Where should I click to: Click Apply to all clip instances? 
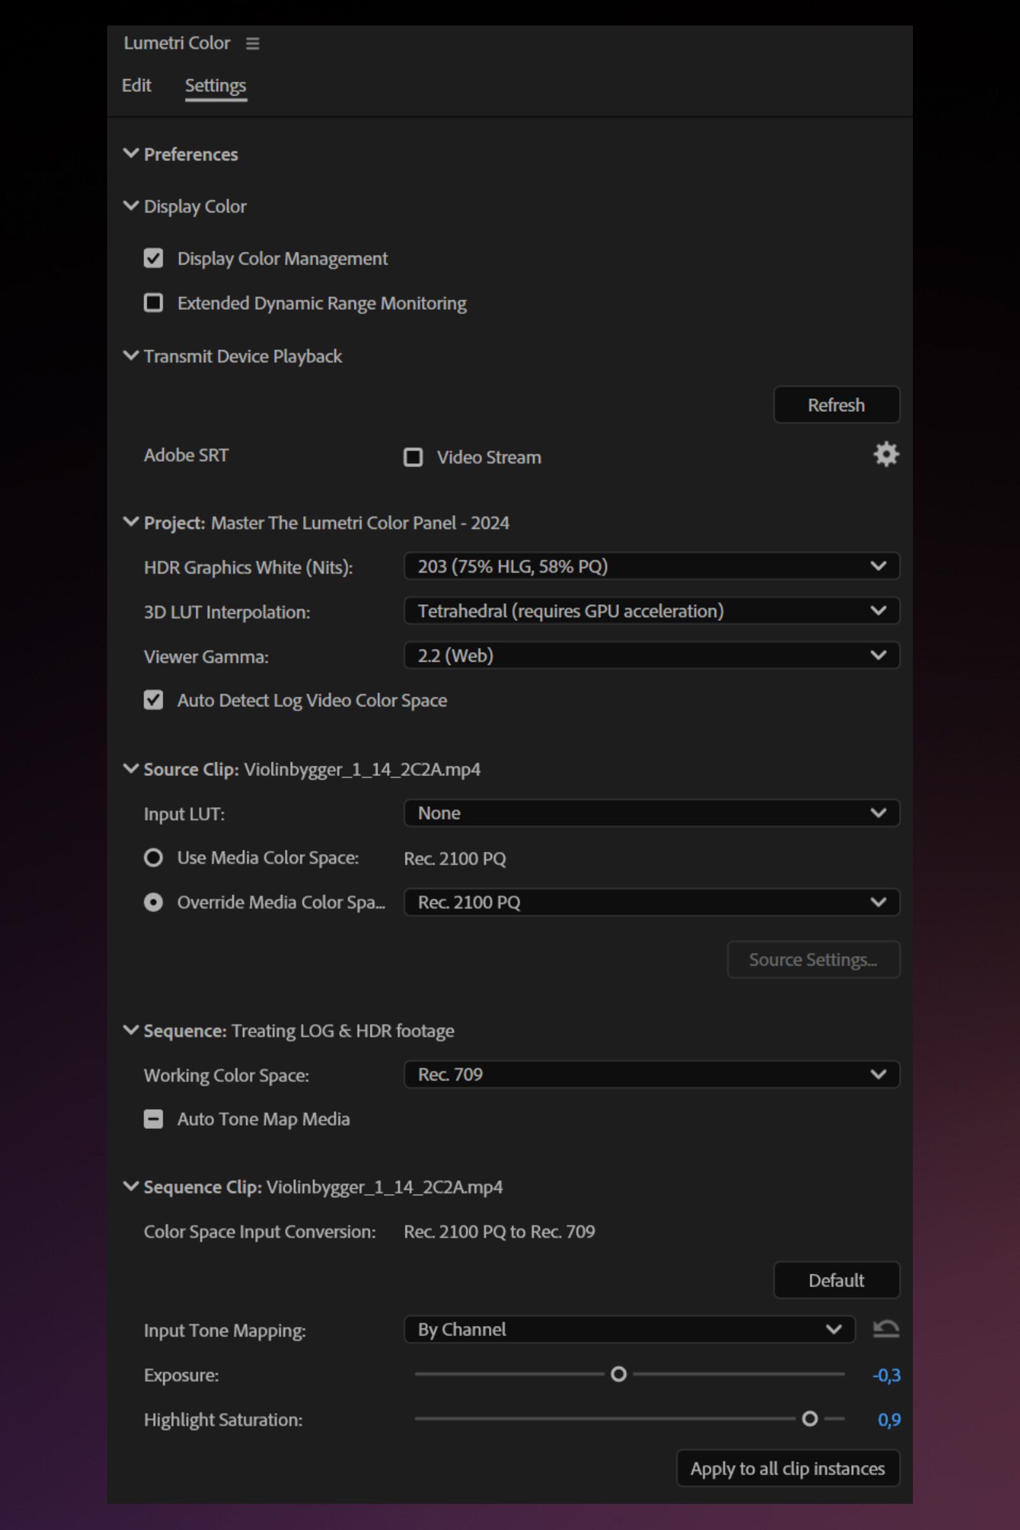pyautogui.click(x=788, y=1468)
